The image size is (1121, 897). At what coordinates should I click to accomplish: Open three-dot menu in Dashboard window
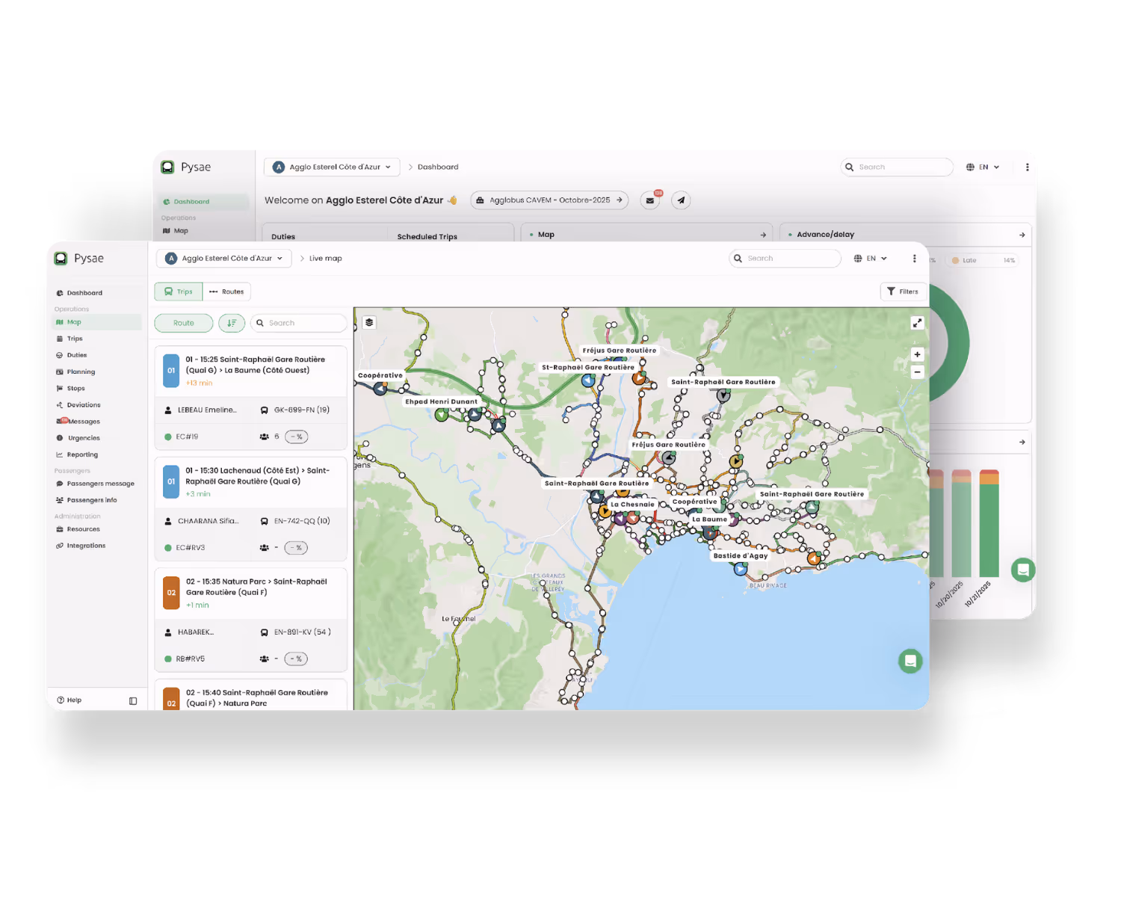pyautogui.click(x=1028, y=167)
